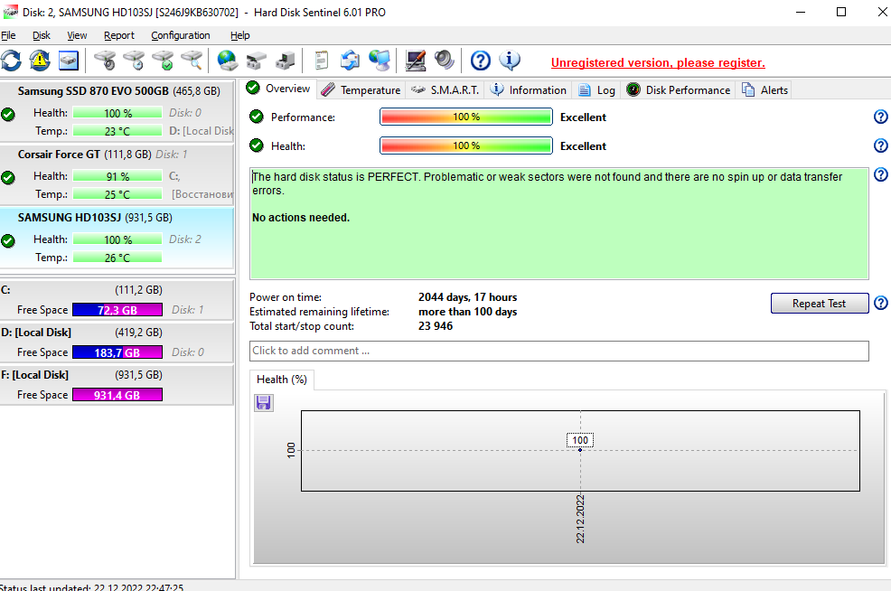Image resolution: width=891 pixels, height=591 pixels.
Task: Click the globe with disk toolbar icon
Action: point(227,61)
